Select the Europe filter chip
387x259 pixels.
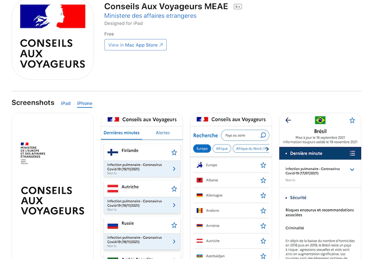(x=202, y=149)
